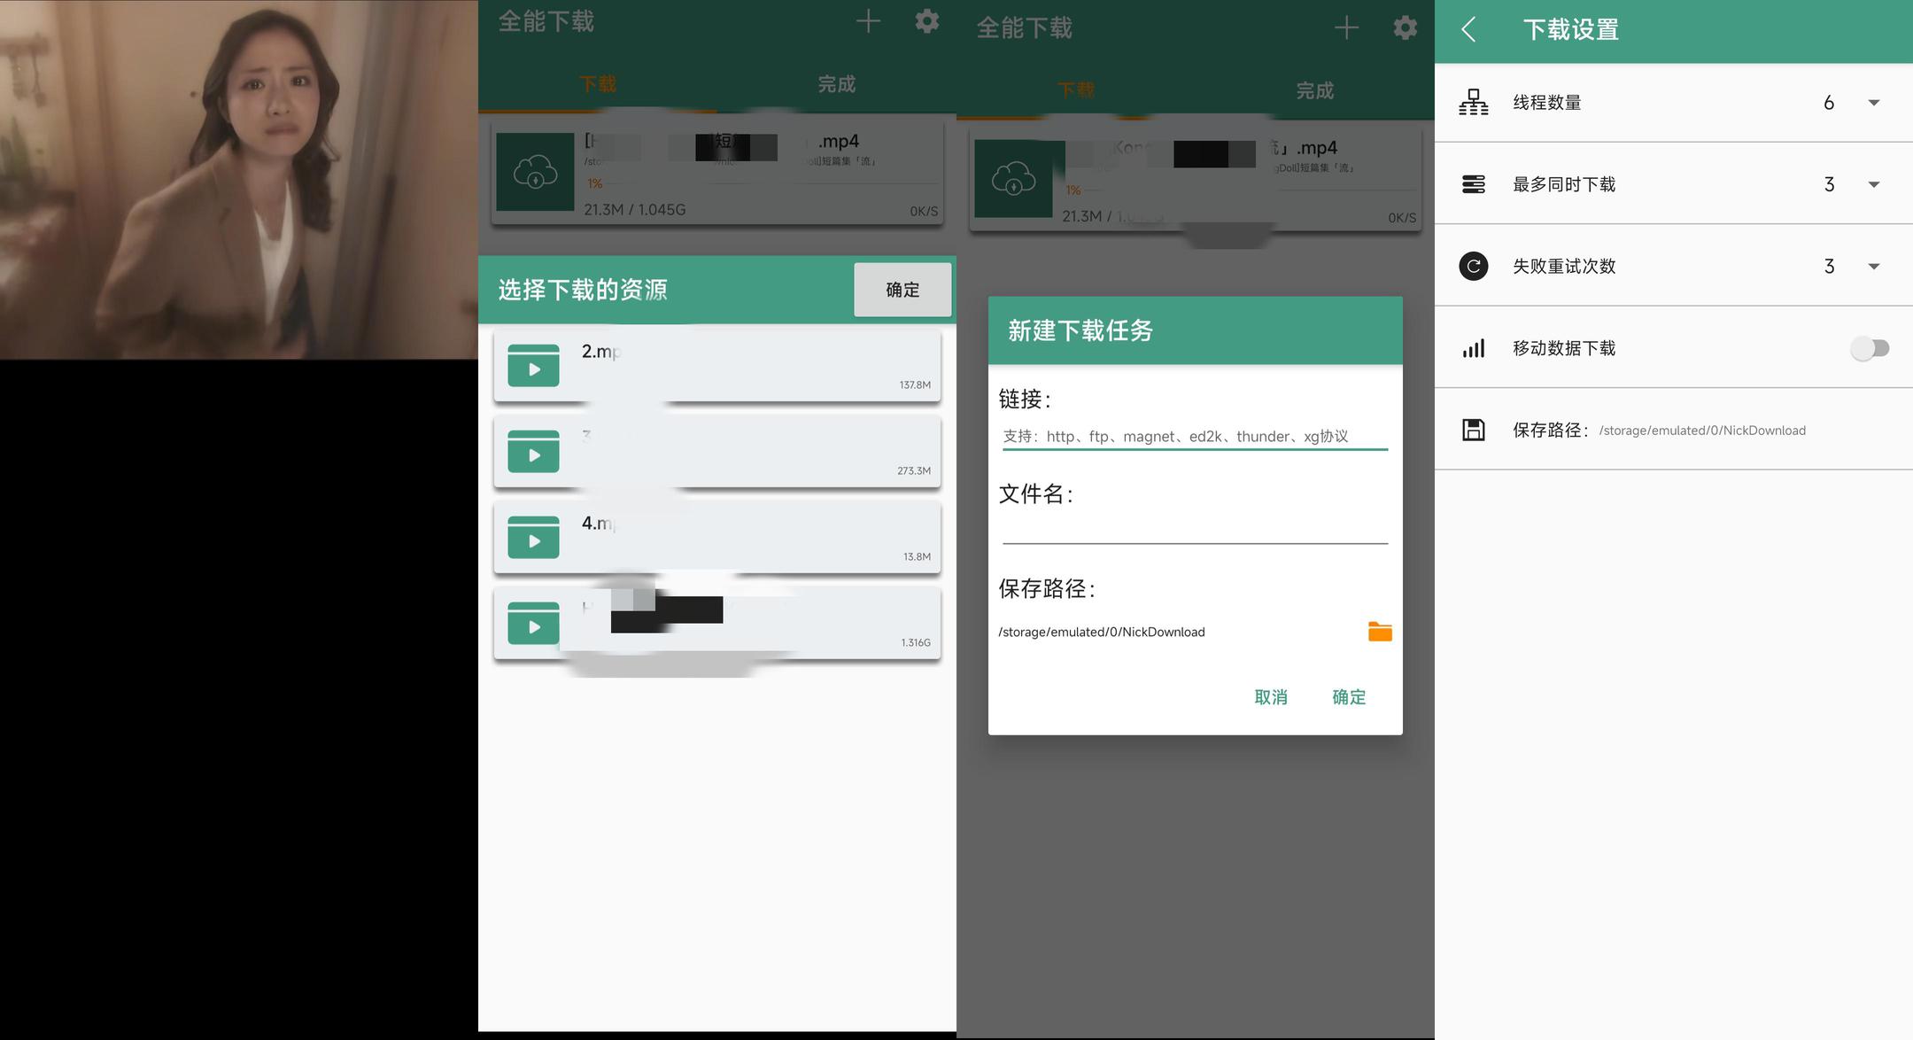Expand the 线程数量 dropdown
This screenshot has width=1913, height=1040.
pos(1873,103)
